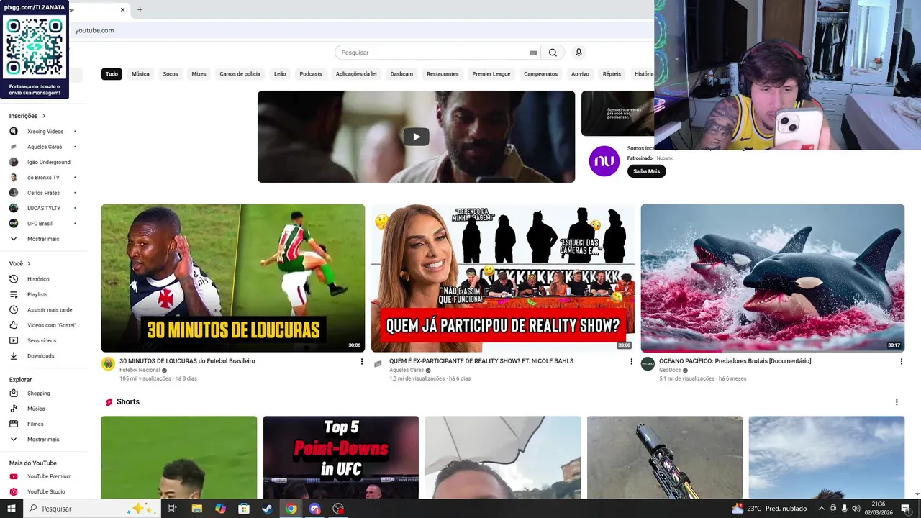The width and height of the screenshot is (921, 518).
Task: Open Futebol Nacional channel name link
Action: click(140, 370)
